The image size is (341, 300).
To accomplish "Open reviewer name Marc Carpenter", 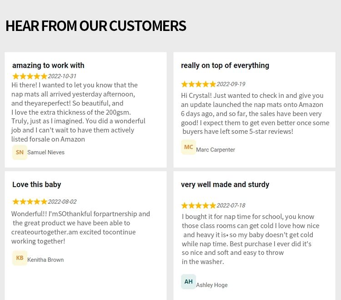I will (x=216, y=150).
